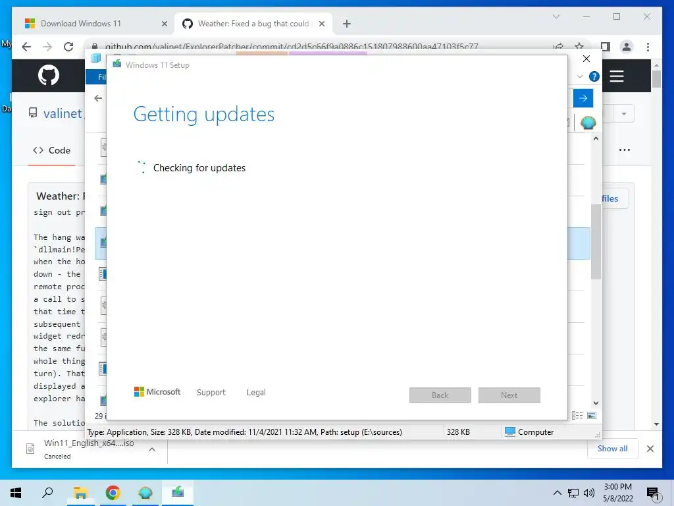The image size is (674, 506).
Task: Open the Code tab on GitHub
Action: point(51,150)
